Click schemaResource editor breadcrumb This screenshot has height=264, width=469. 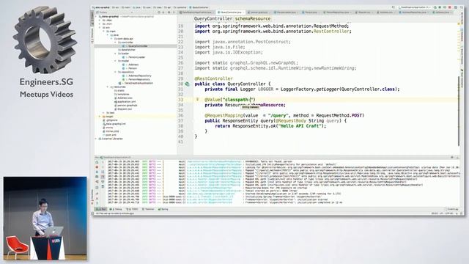coord(252,18)
